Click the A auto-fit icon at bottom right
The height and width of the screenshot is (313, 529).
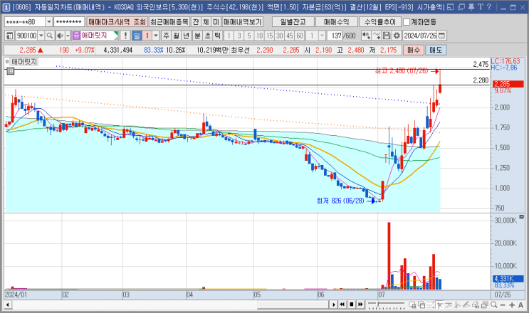click(520, 305)
